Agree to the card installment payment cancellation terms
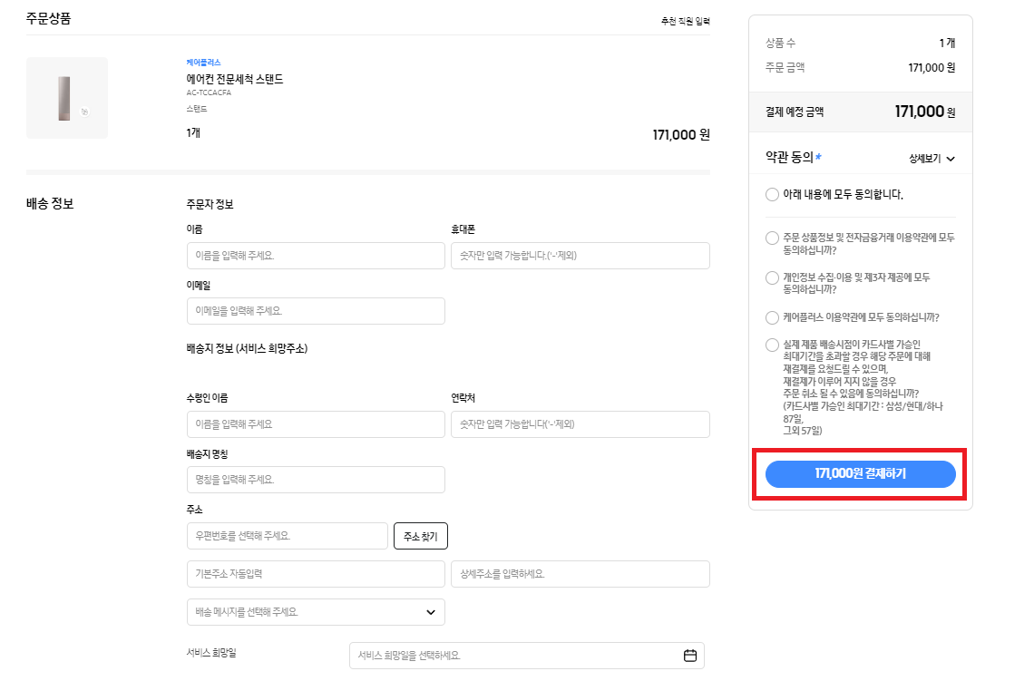The image size is (1034, 681). click(x=772, y=345)
